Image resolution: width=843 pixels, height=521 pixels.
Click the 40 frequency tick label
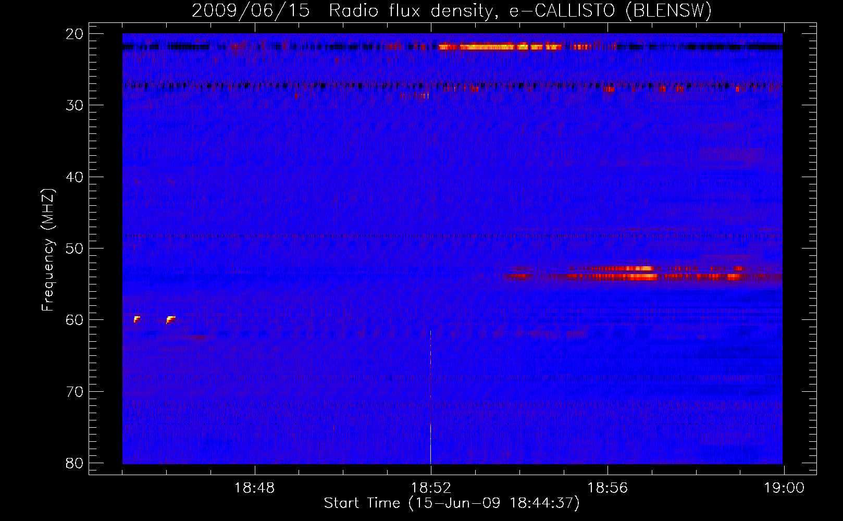click(x=75, y=177)
